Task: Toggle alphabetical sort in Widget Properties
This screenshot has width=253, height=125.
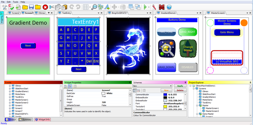Action: coord(70,86)
